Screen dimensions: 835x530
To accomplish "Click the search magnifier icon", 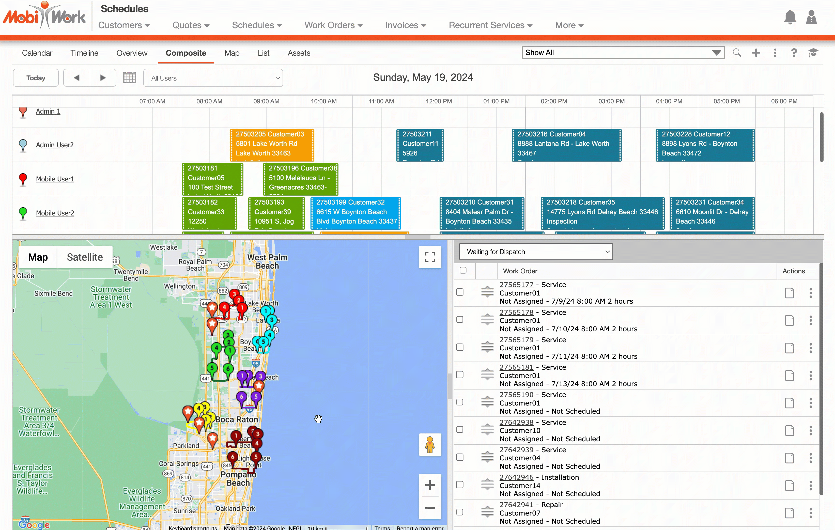I will click(737, 53).
